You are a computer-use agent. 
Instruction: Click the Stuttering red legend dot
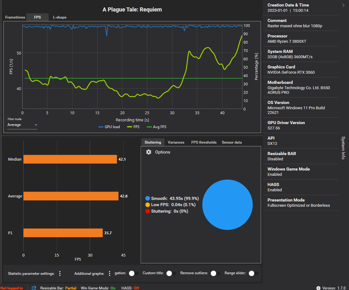(x=147, y=211)
